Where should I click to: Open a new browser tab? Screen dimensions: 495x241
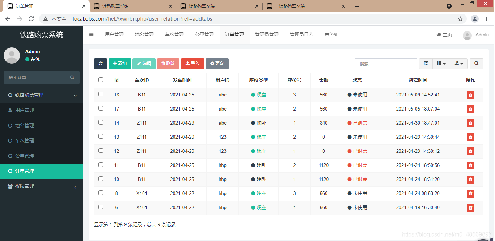click(x=357, y=6)
